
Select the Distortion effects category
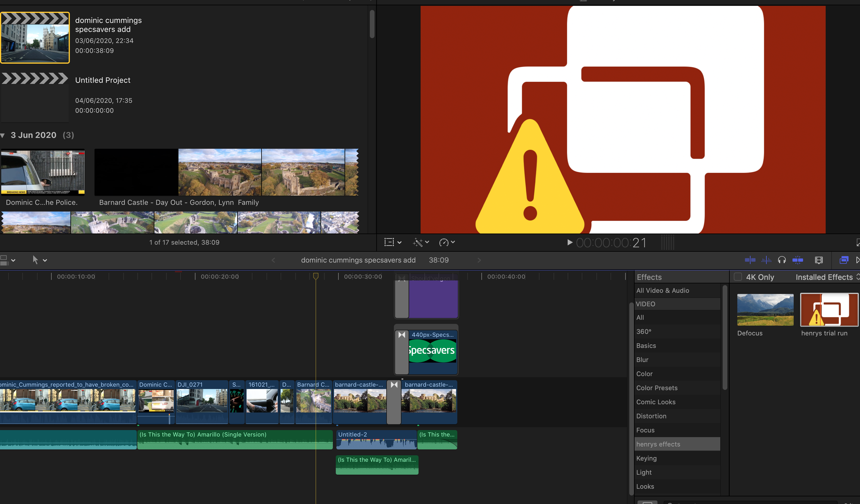pyautogui.click(x=651, y=416)
